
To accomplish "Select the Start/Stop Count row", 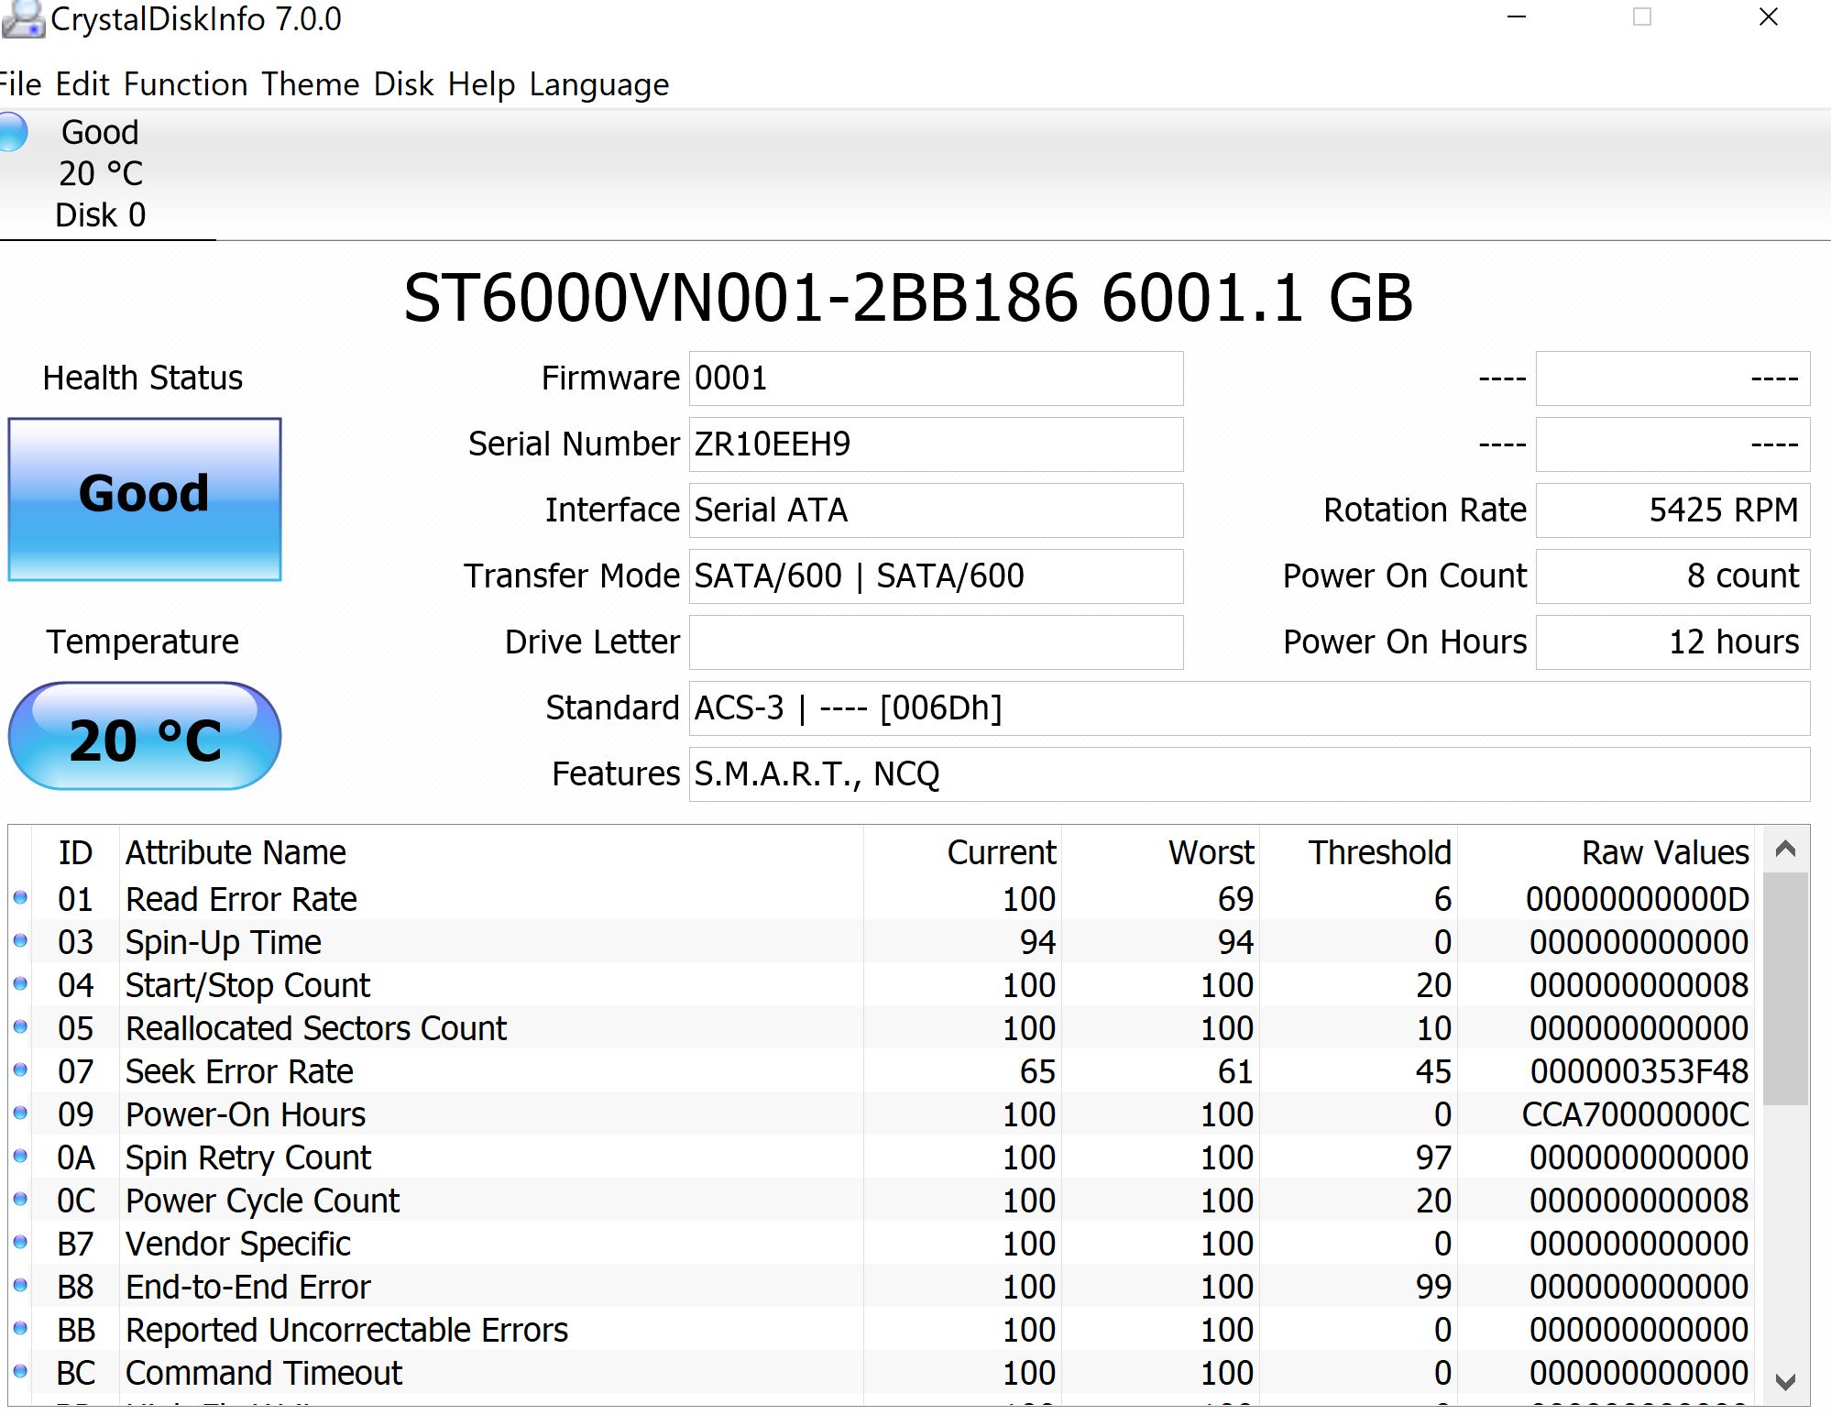I will 882,985.
